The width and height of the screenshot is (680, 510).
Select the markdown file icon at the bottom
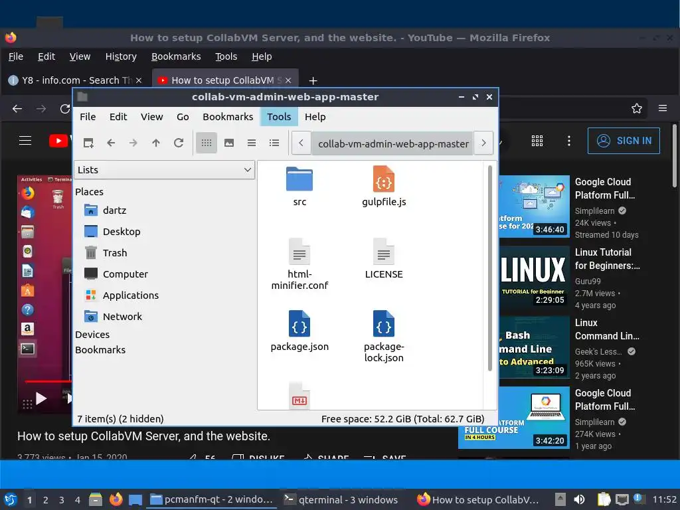pos(299,396)
